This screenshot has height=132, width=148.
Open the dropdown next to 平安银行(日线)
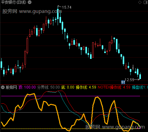click(x=30, y=2)
